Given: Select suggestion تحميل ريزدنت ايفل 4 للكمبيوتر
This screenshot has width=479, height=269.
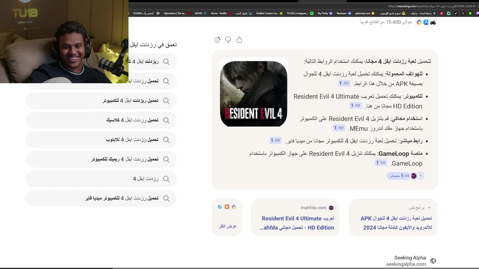Looking at the screenshot, I should pyautogui.click(x=101, y=101).
